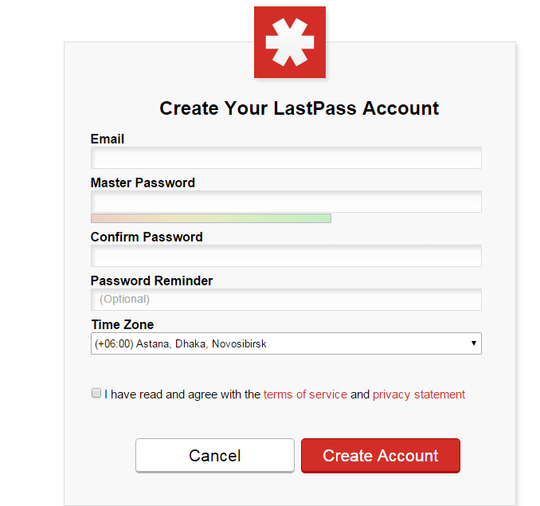Viewport: 540px width, 506px height.
Task: Tick the agree to terms checkbox
Action: click(96, 393)
